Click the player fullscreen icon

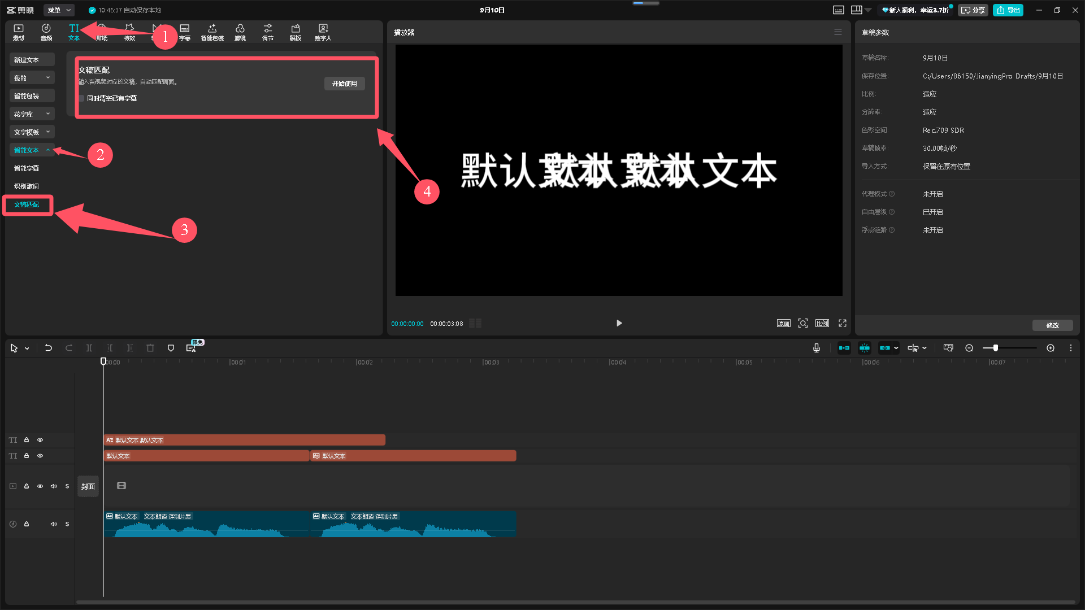click(x=843, y=323)
